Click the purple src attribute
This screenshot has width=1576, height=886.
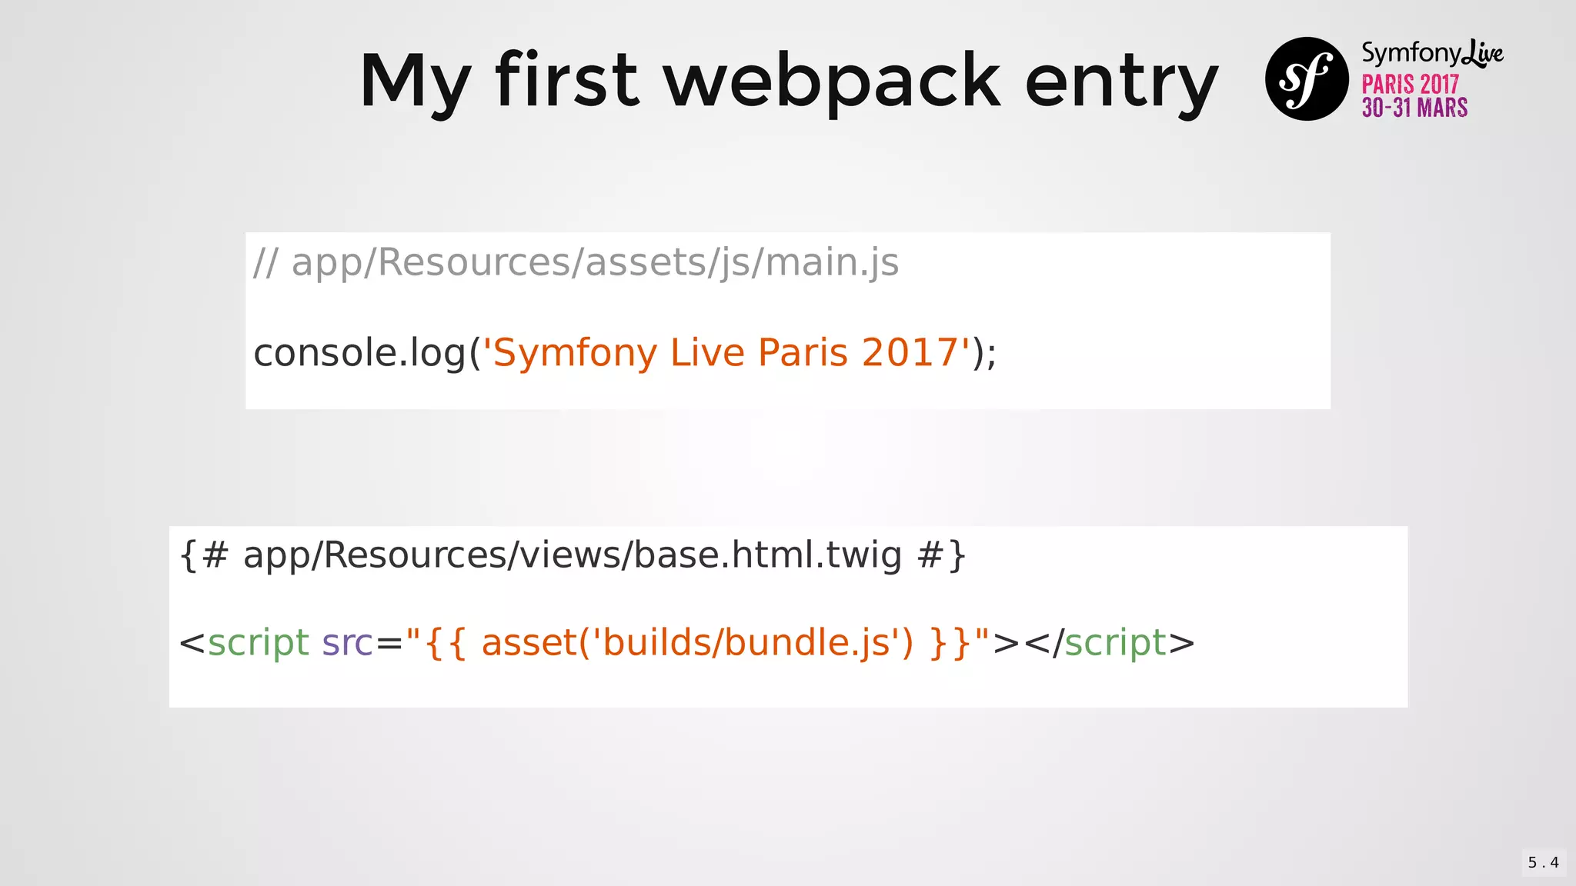click(x=347, y=643)
